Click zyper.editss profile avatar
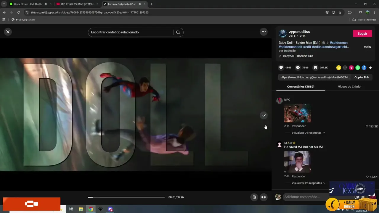379x213 pixels. pyautogui.click(x=282, y=33)
